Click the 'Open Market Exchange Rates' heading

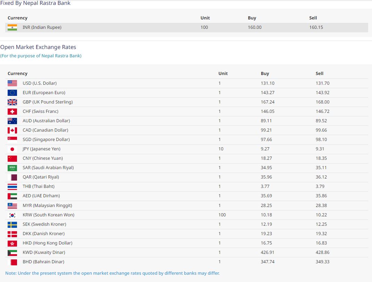[x=38, y=47]
